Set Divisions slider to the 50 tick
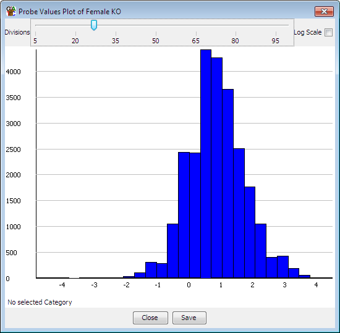 [156, 25]
